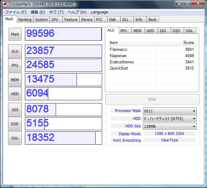
Task: Start the OGL OpenGL benchmark
Action: click(15, 138)
